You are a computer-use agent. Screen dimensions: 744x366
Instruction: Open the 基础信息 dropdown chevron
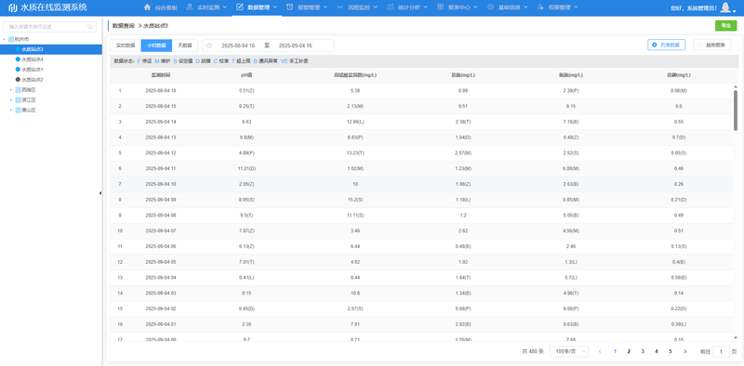click(526, 7)
